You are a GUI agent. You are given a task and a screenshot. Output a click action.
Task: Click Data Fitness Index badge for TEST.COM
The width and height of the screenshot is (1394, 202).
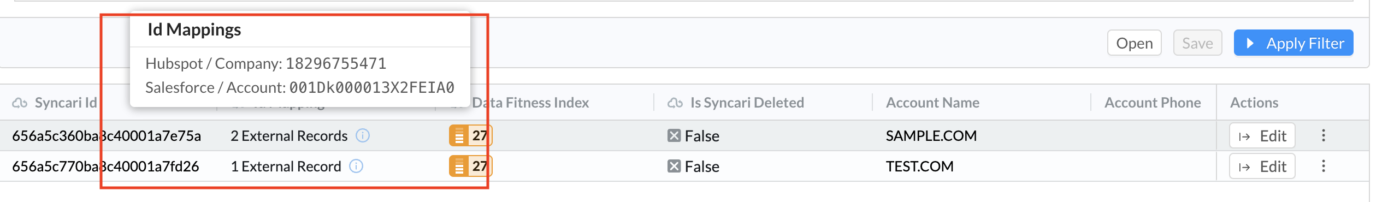[x=470, y=166]
